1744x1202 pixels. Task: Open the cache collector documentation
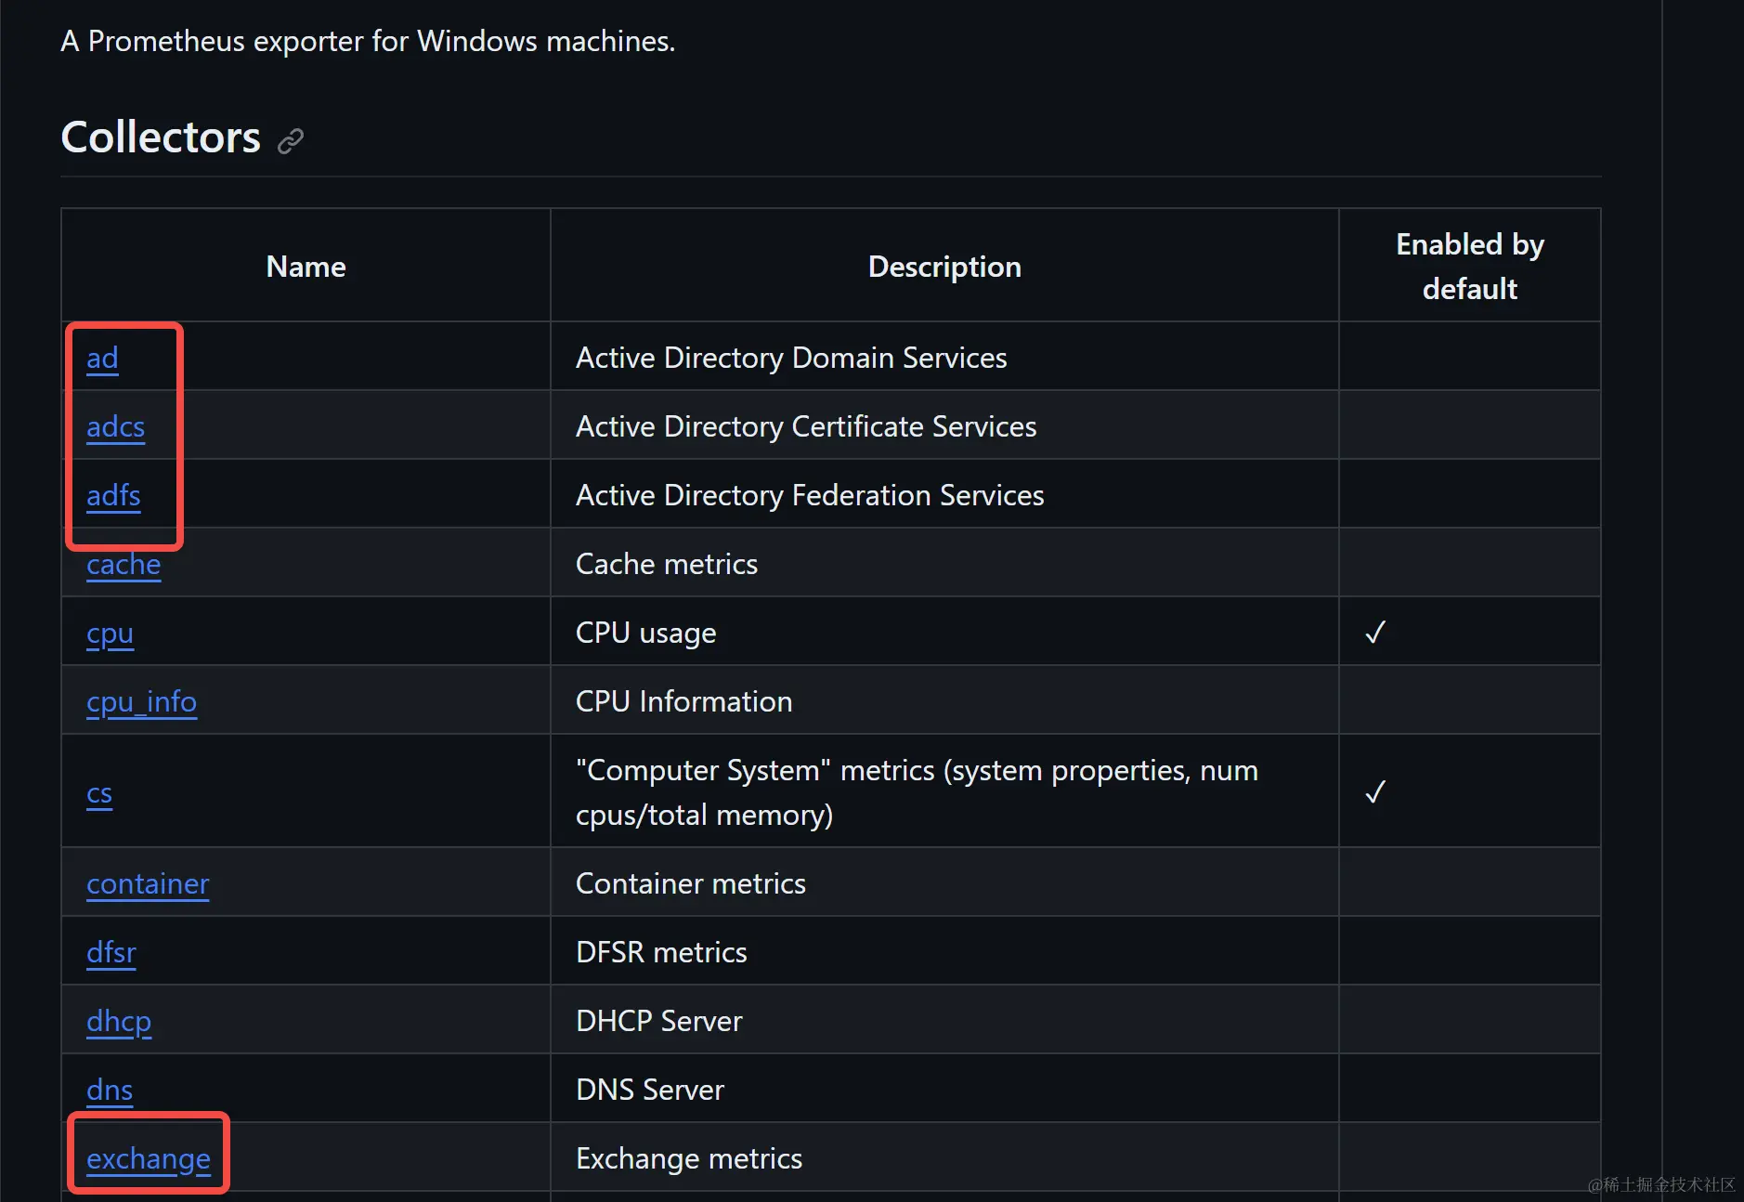pyautogui.click(x=124, y=565)
